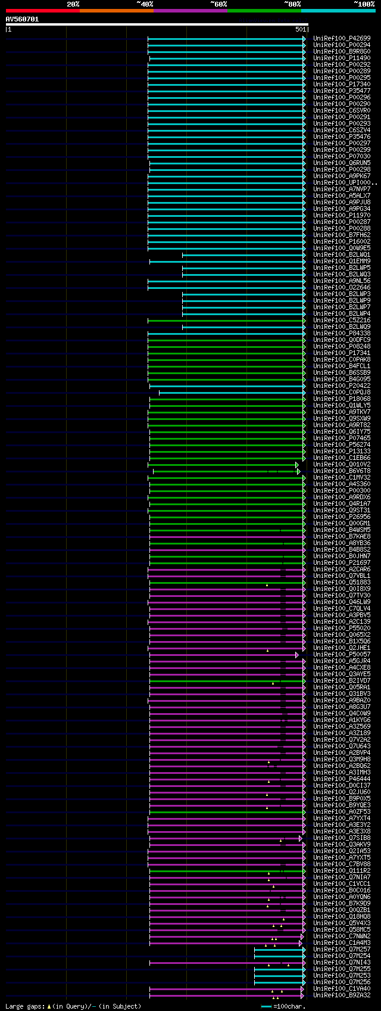381x1011 pixels.
Task: Open hit UniRef100_B7KAE8
Action: coord(342,536)
